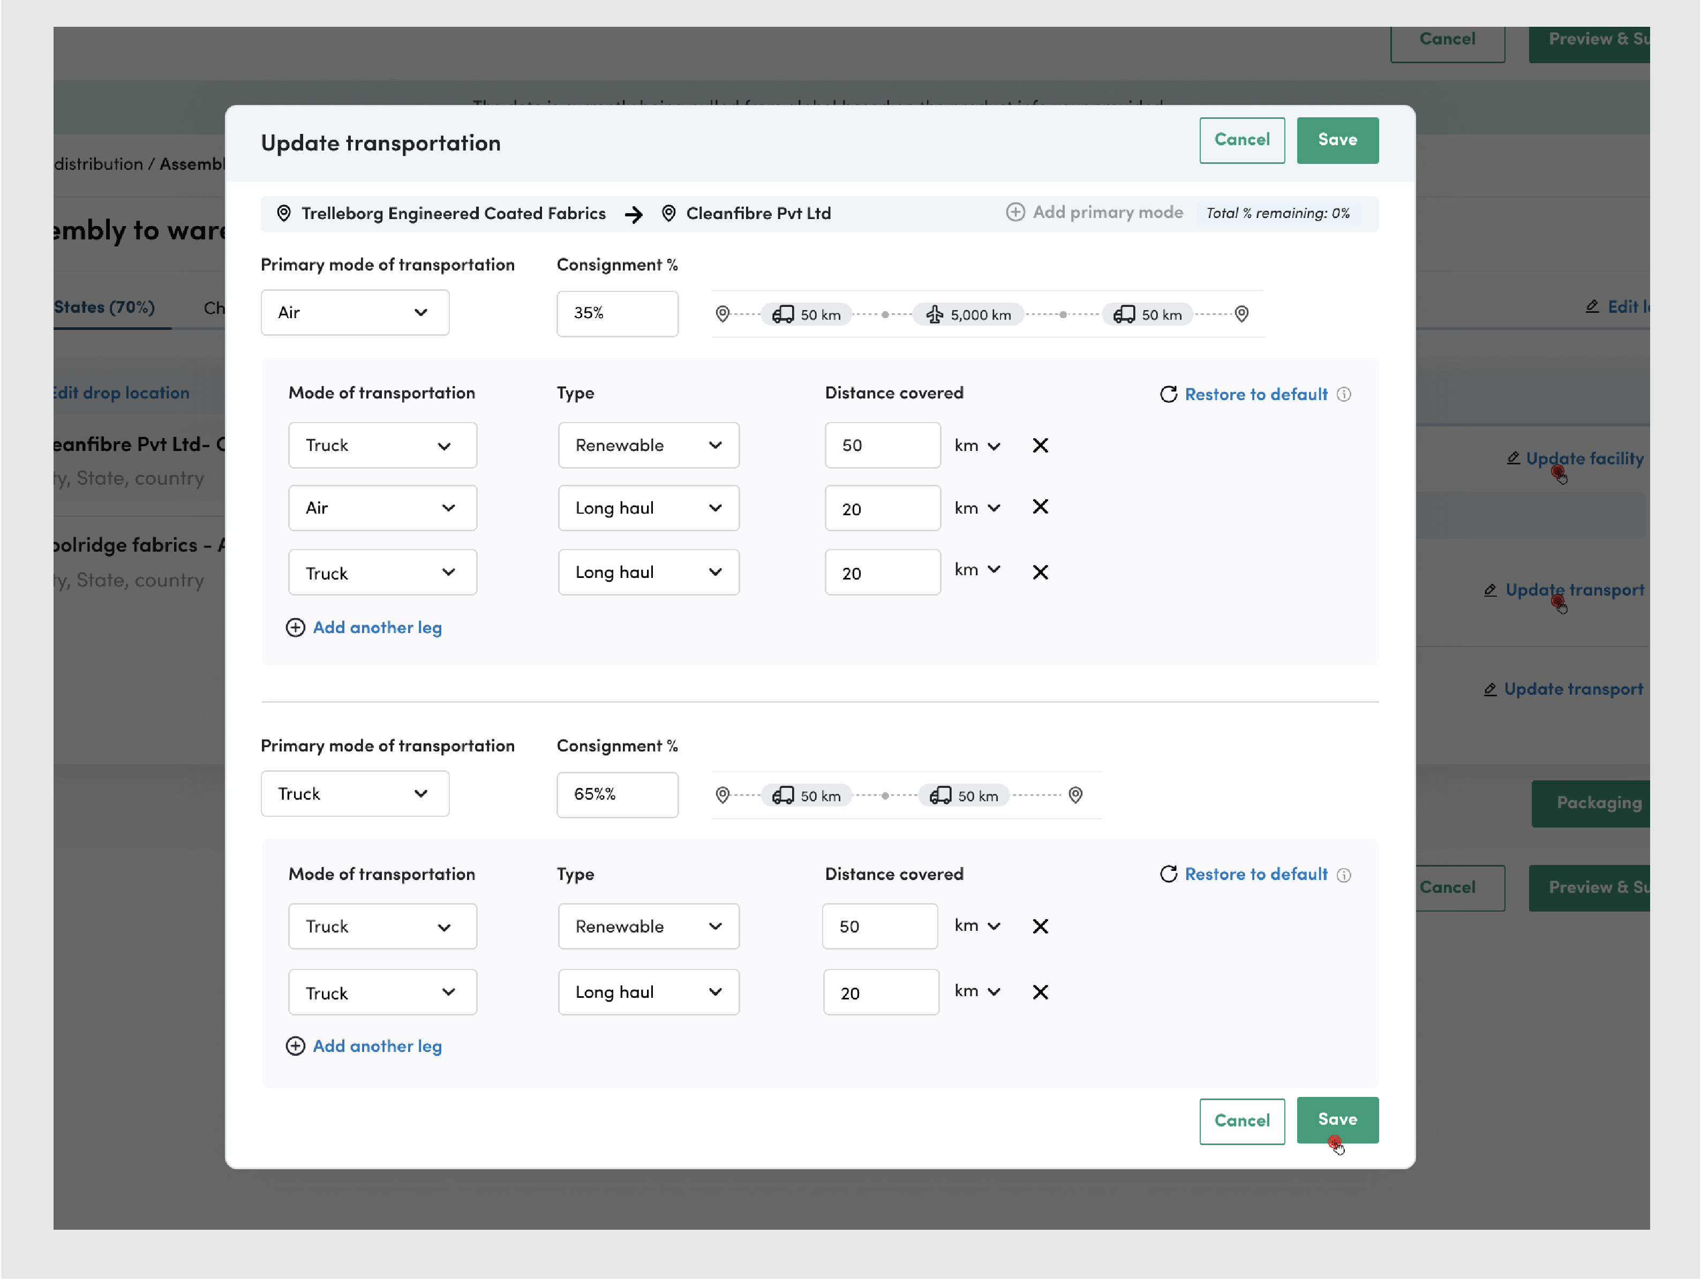
Task: Delete the Air Long haul leg row
Action: point(1040,507)
